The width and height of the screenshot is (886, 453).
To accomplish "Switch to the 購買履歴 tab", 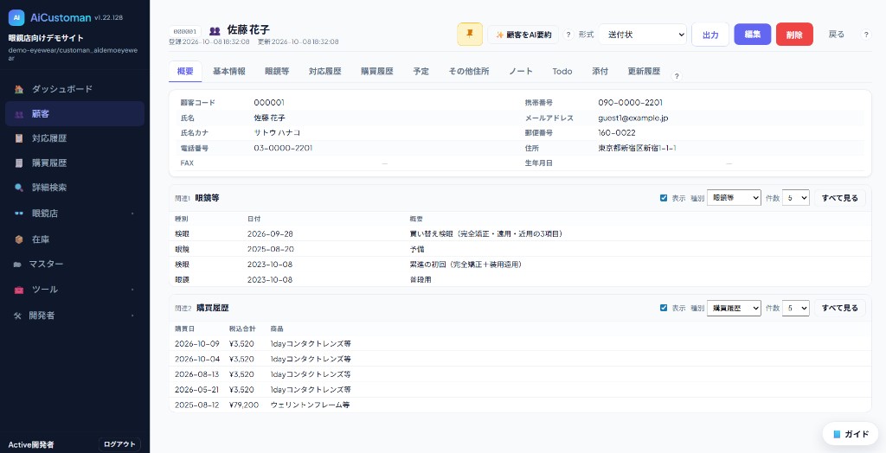I will click(377, 71).
